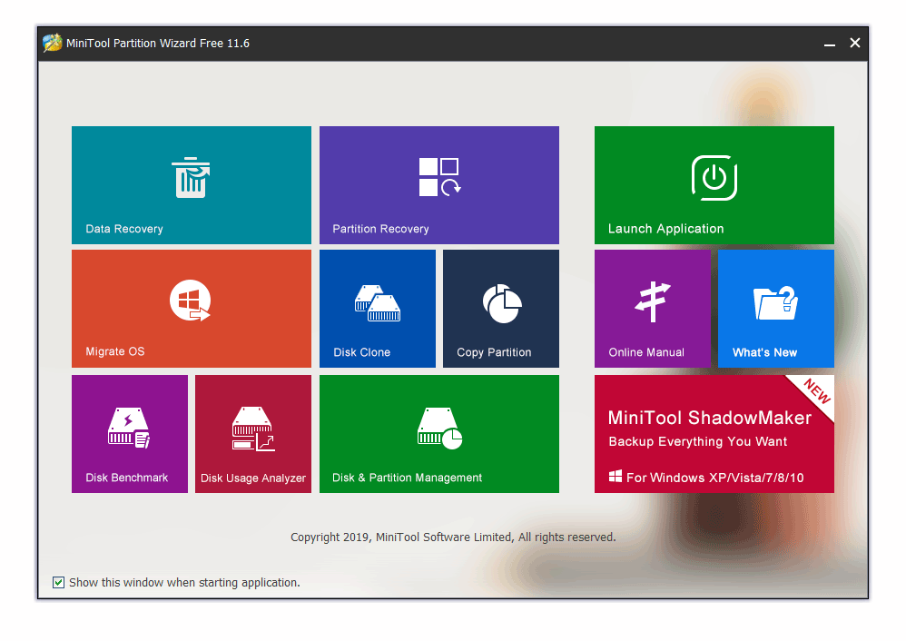
Task: Click the Launch Application text label
Action: coord(665,229)
